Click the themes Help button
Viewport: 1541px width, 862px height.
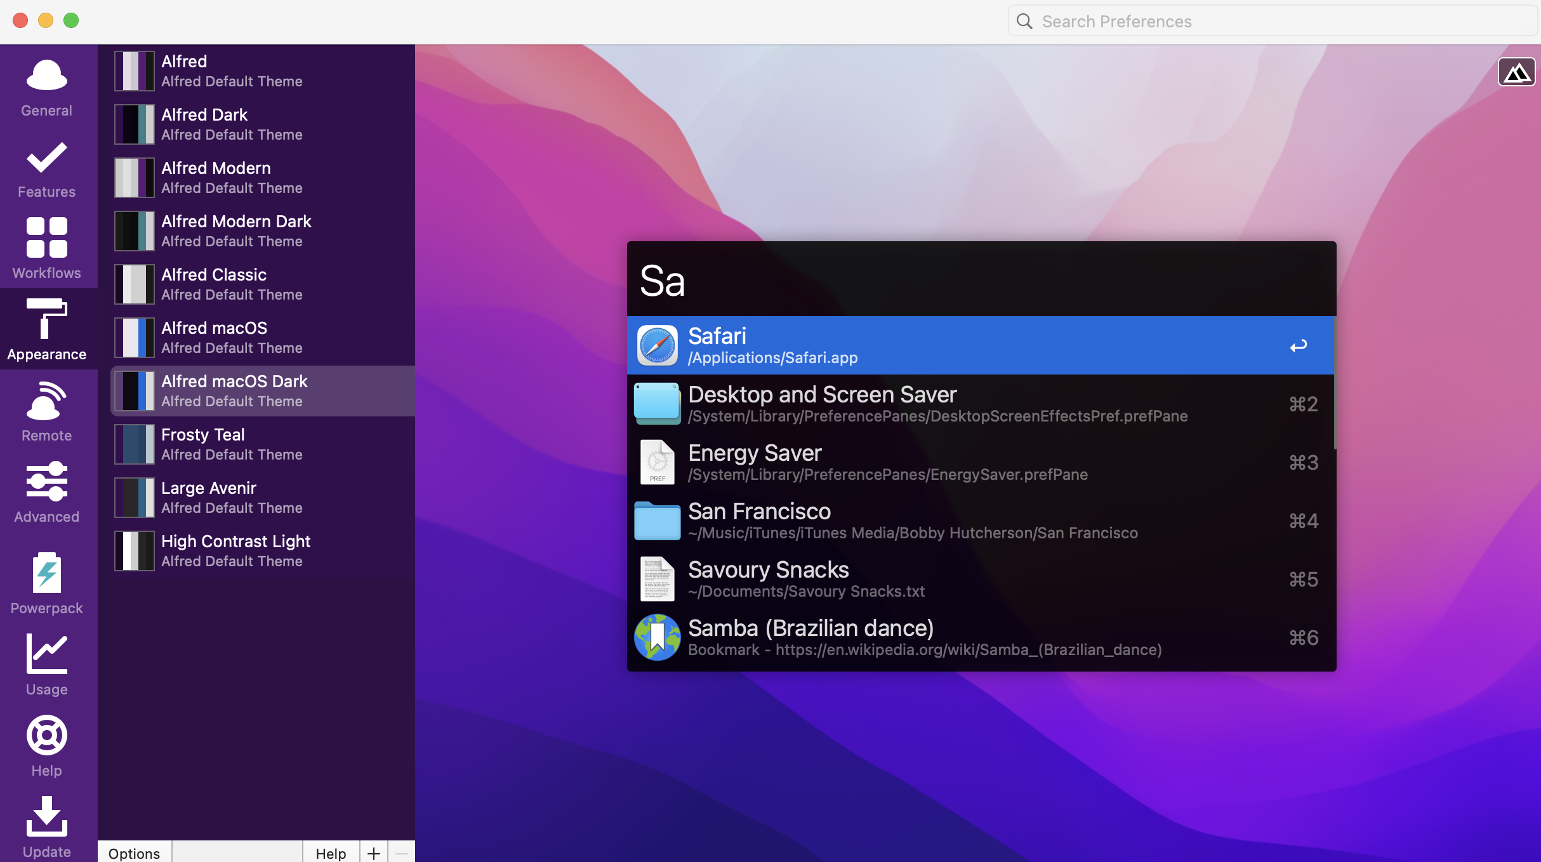pos(331,852)
